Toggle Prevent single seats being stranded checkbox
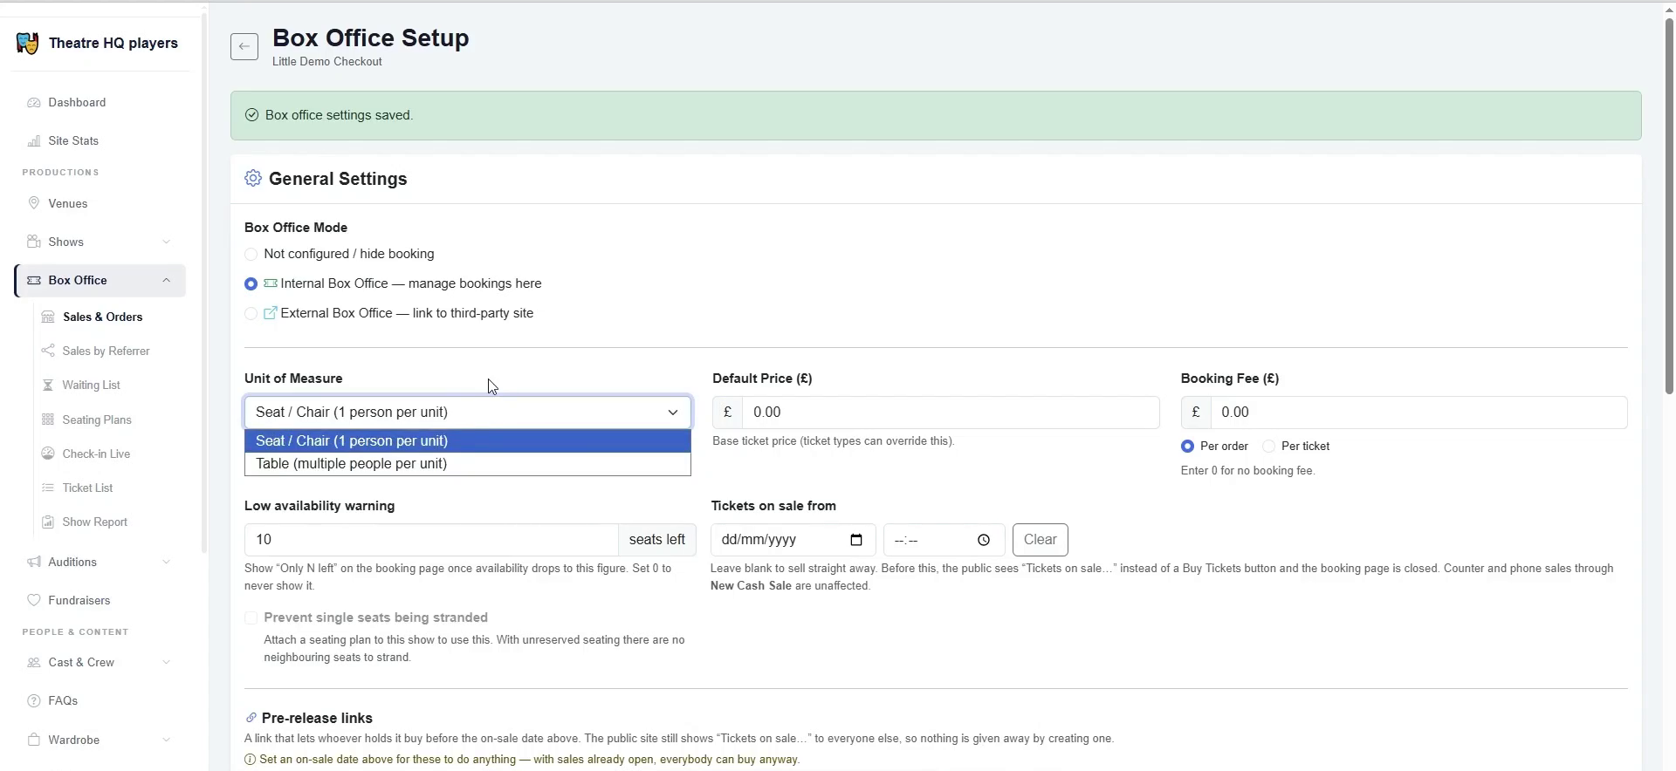1676x771 pixels. 251,617
